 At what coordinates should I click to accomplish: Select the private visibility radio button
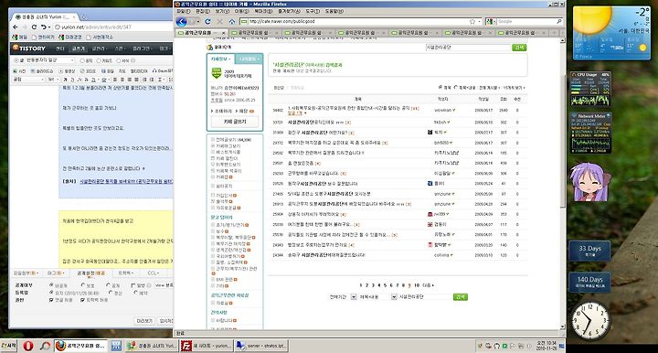pos(51,285)
